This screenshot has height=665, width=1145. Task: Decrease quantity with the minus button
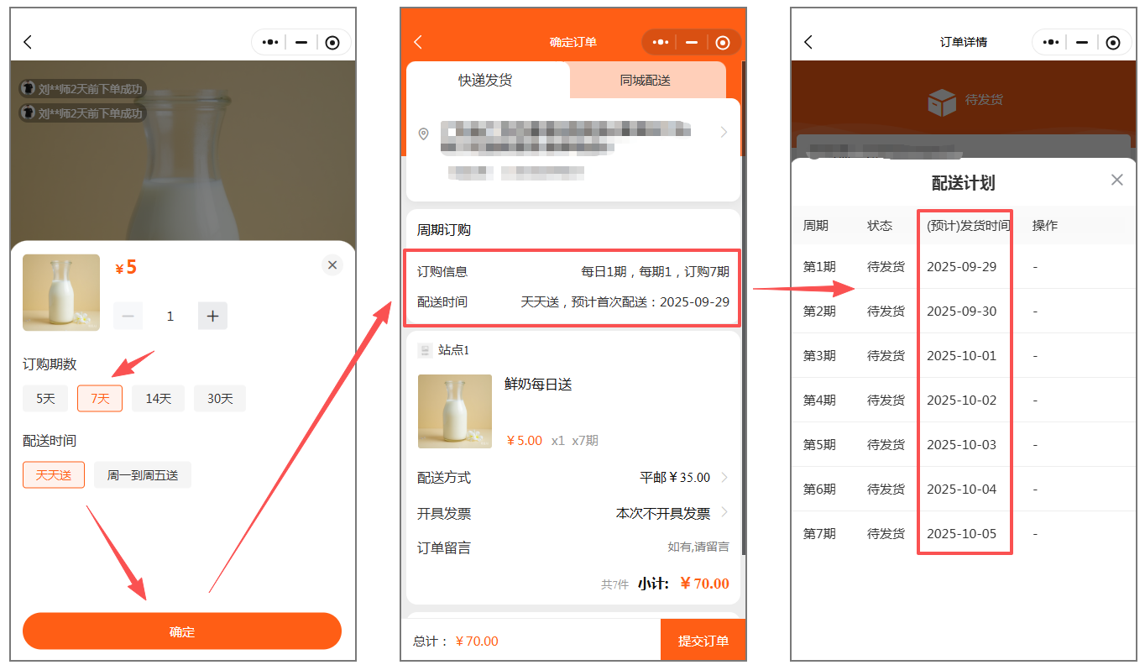click(x=128, y=316)
